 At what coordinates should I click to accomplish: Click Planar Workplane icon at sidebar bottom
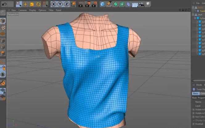(3, 97)
